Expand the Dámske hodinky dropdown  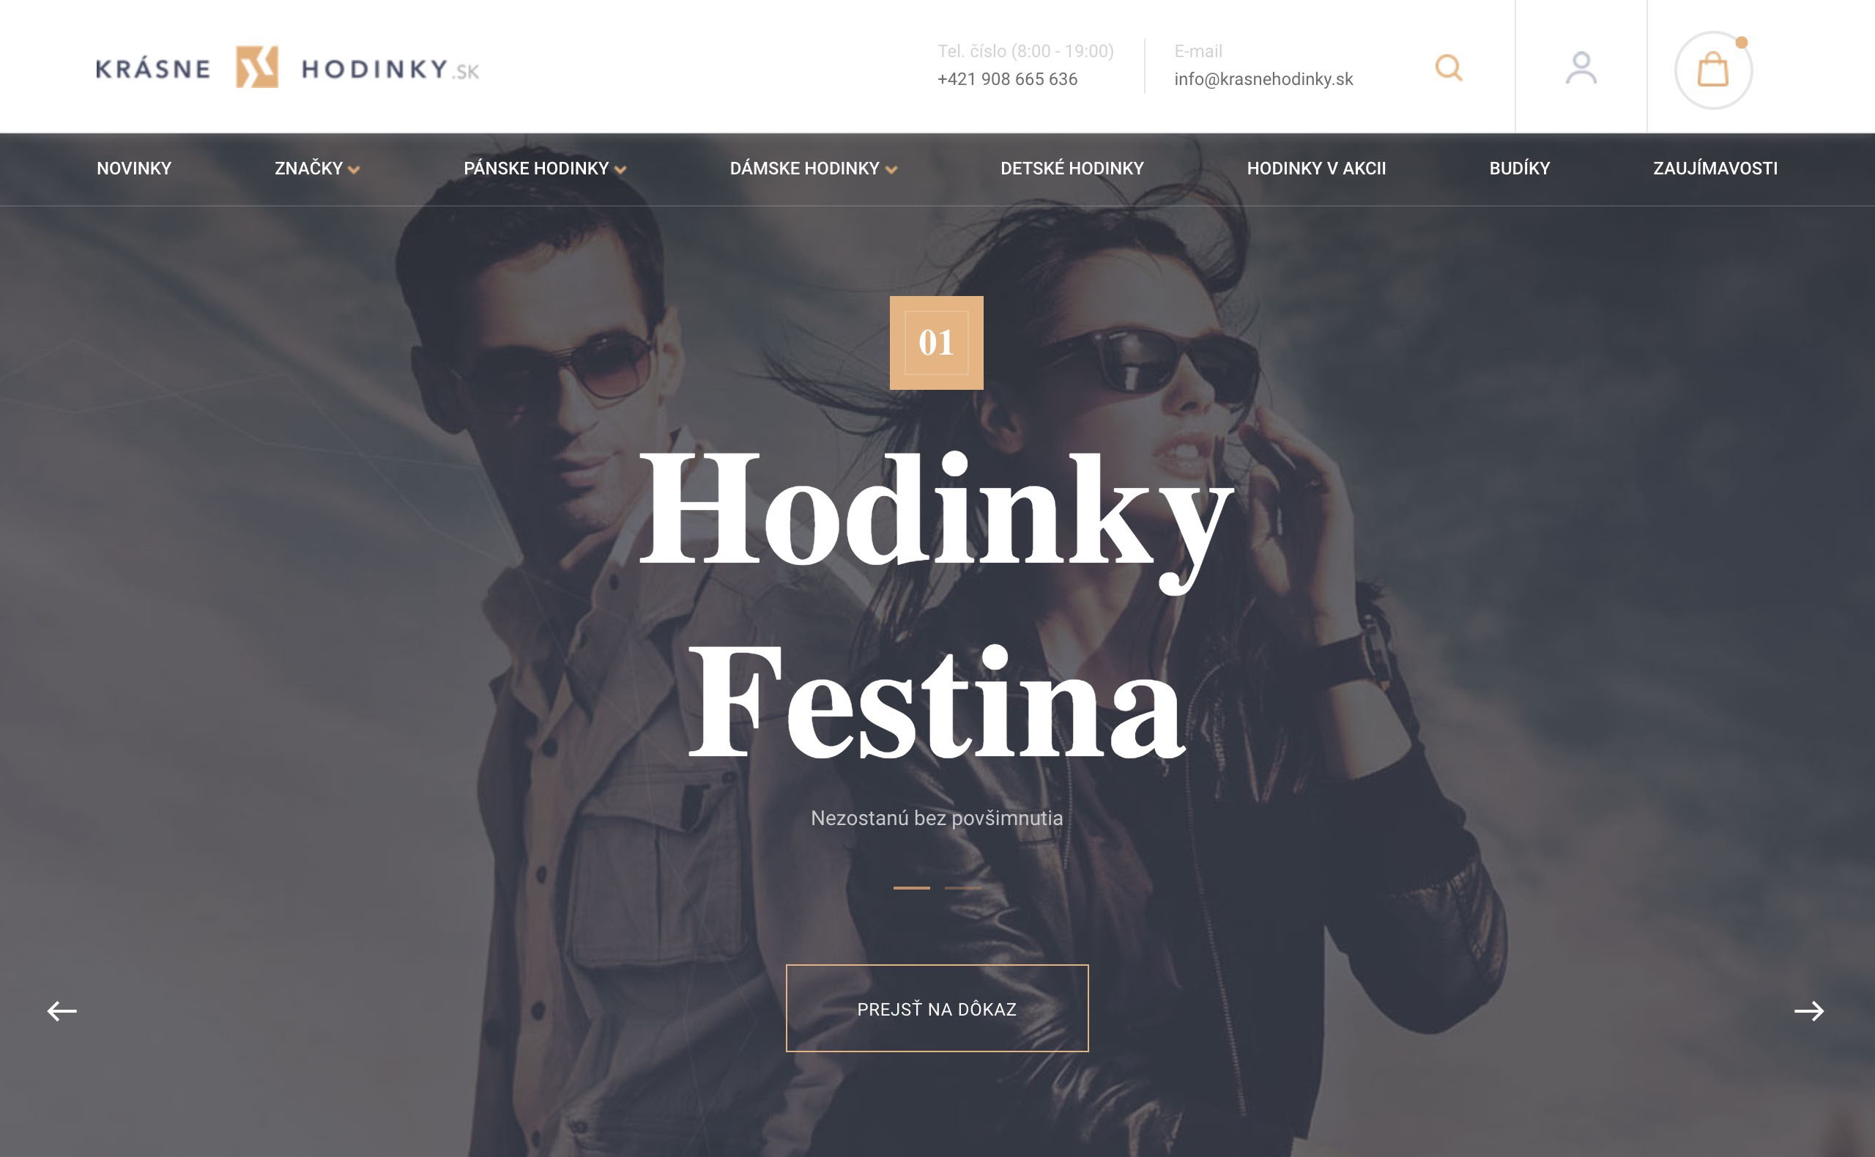click(x=814, y=169)
